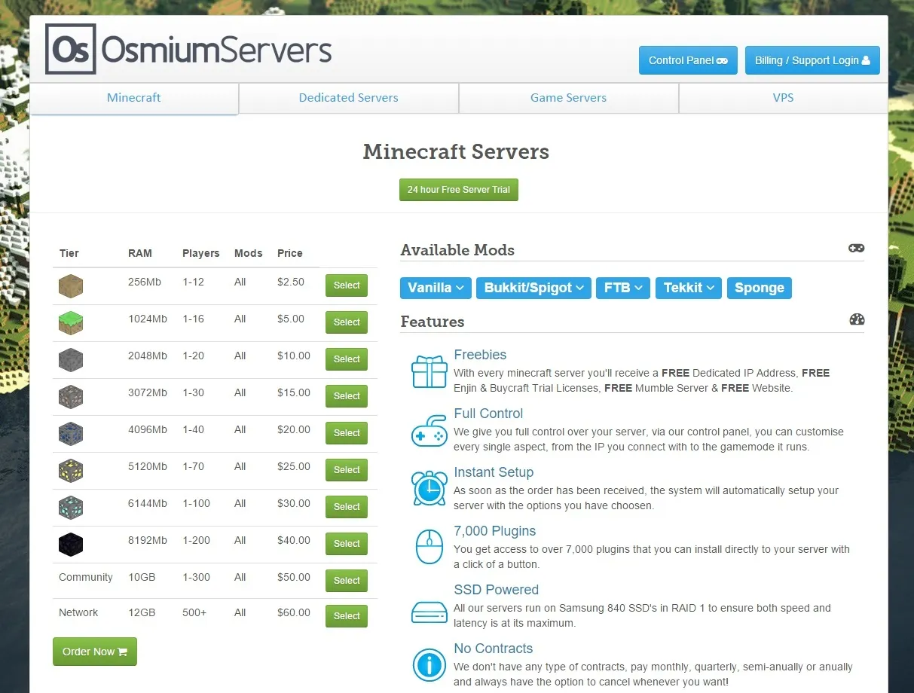Select the 3072Mb $15.00 tier

[347, 396]
